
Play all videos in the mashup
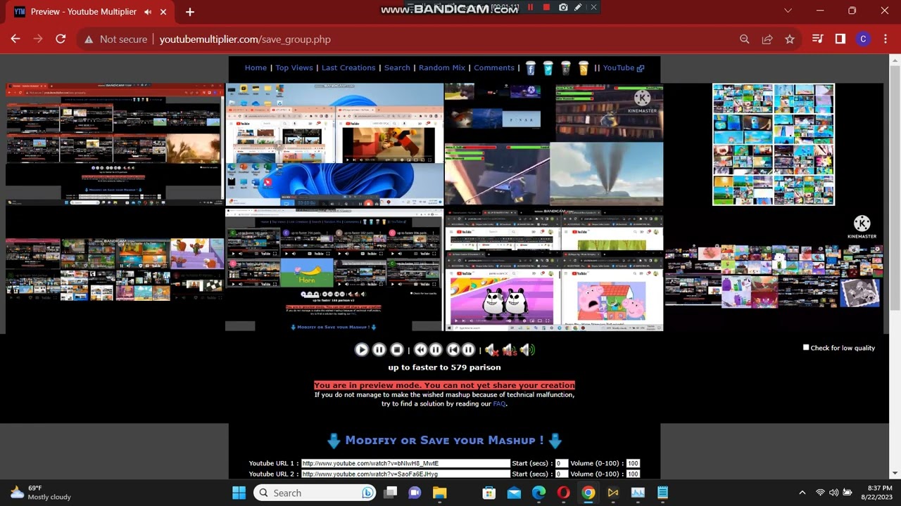point(361,349)
